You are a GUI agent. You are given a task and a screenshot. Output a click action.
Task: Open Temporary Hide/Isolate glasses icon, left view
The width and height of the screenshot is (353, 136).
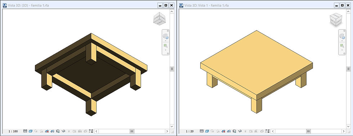pyautogui.click(x=63, y=131)
